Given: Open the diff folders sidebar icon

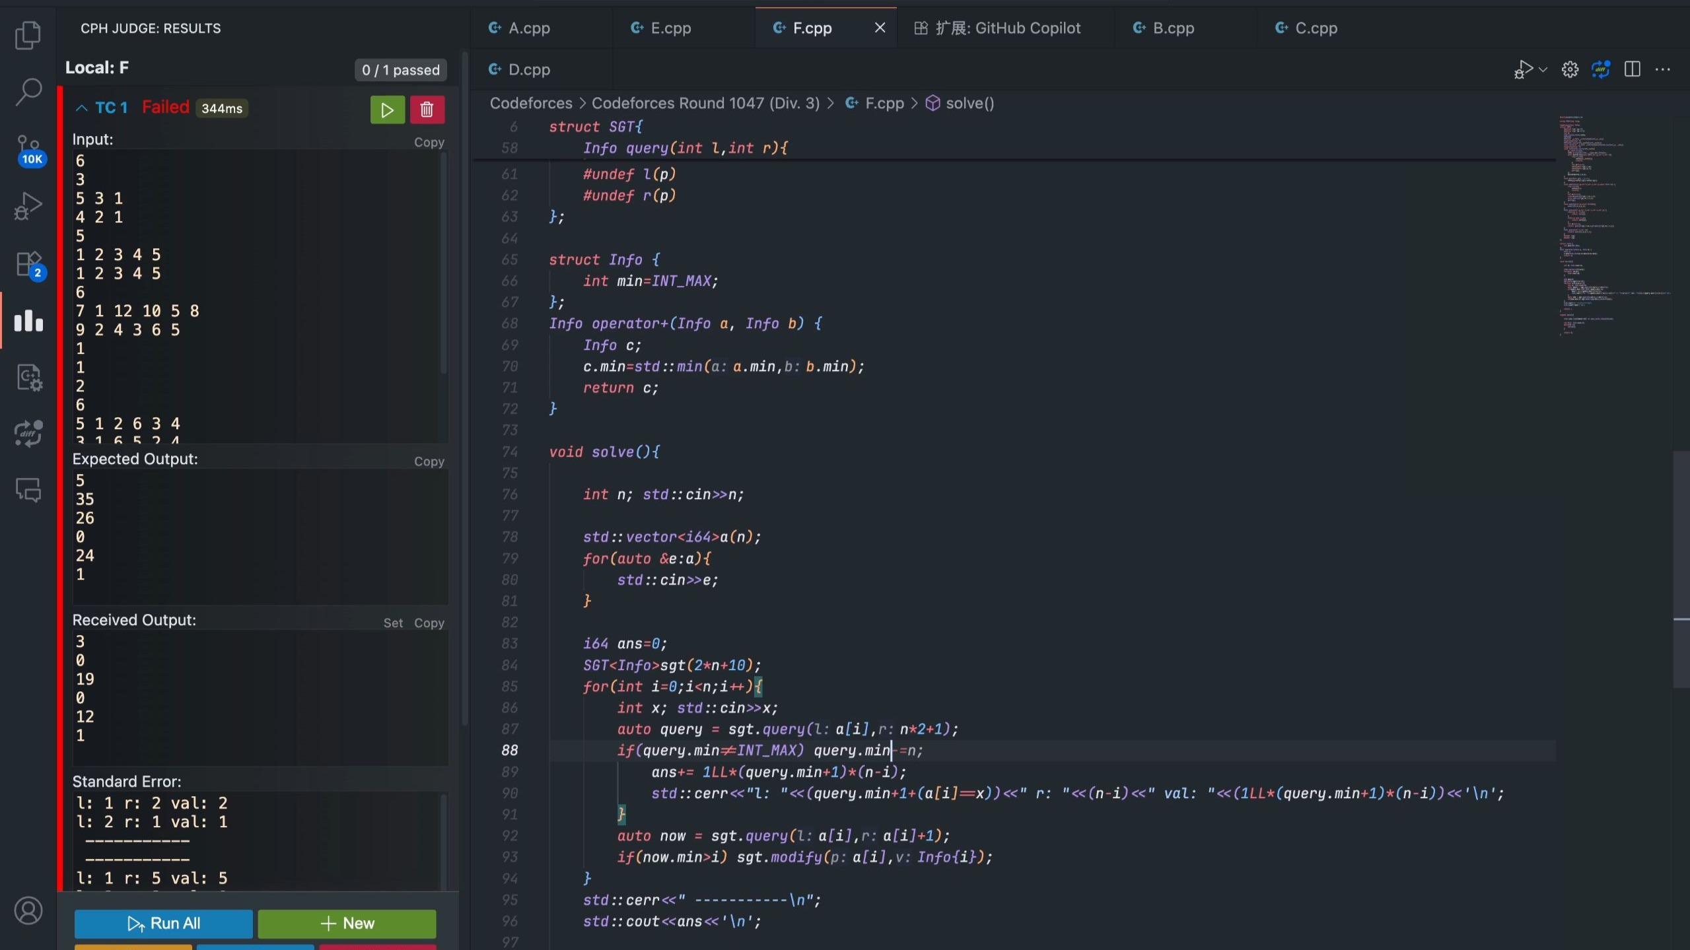Looking at the screenshot, I should tap(28, 434).
